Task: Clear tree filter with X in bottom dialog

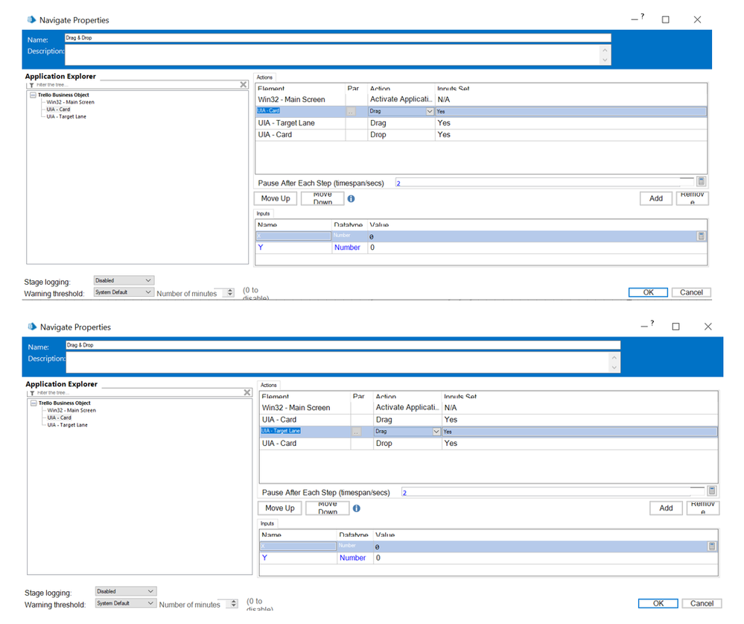Action: (x=247, y=393)
